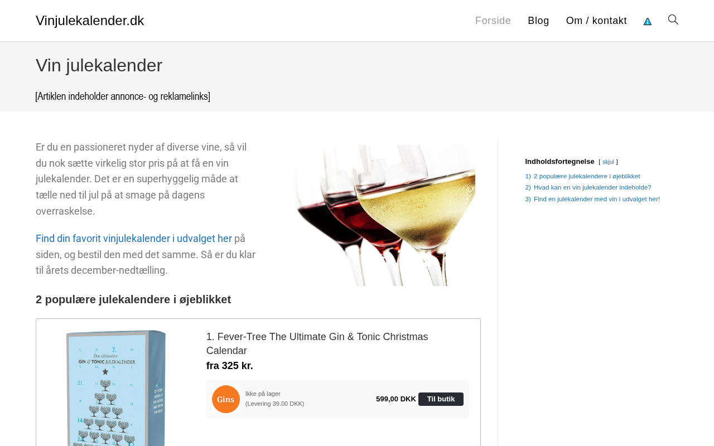
Task: Hide the table of contents via skjul
Action: tap(608, 162)
